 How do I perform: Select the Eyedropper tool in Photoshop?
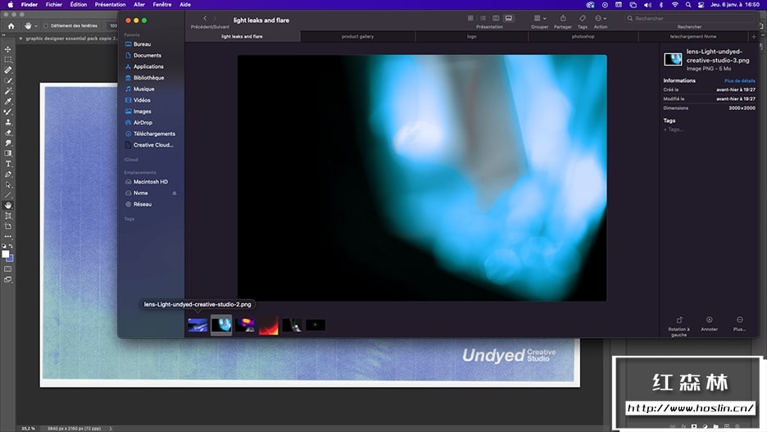(x=8, y=102)
